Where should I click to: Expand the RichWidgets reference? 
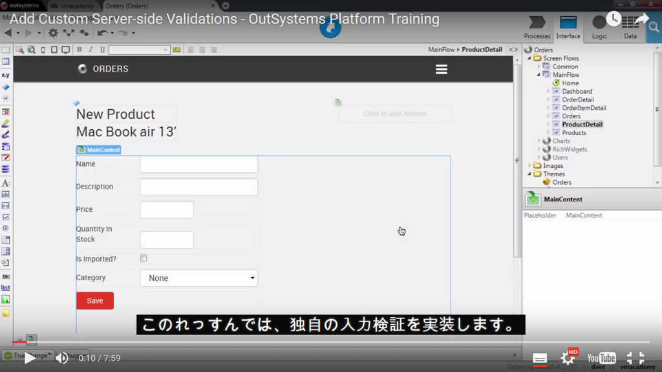click(x=539, y=149)
